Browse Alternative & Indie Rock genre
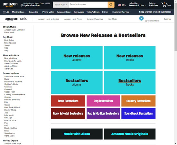The width and height of the screenshot is (177, 145). 14,76
